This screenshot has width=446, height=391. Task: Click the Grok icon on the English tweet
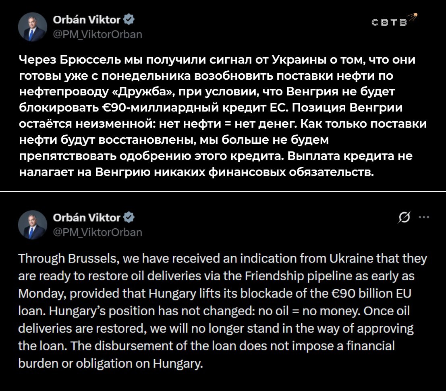click(x=403, y=218)
